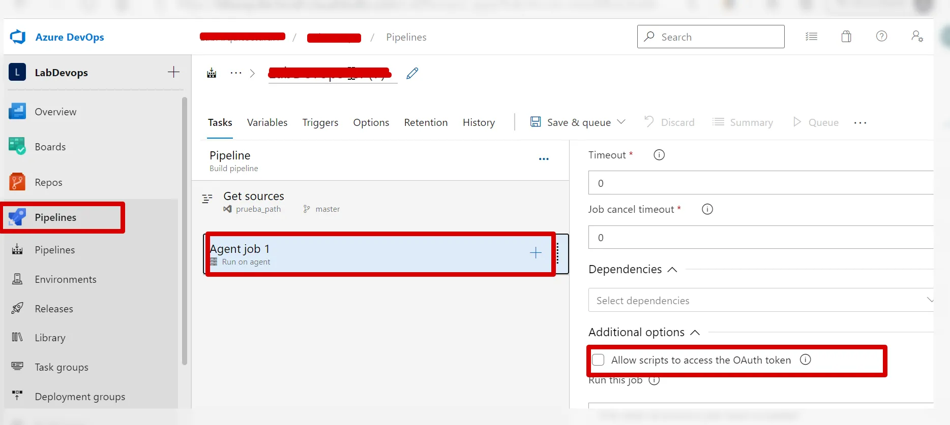Open more toolbar actions ellipsis
Viewport: 950px width, 425px height.
tap(860, 123)
